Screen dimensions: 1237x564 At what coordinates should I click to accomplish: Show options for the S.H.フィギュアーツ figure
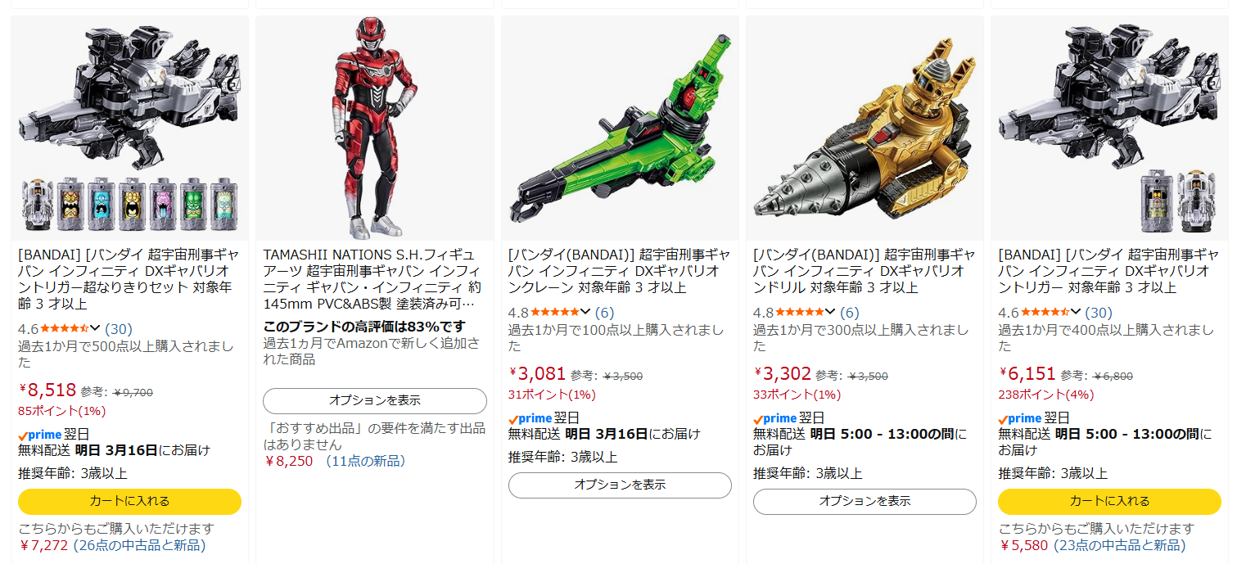coord(374,401)
